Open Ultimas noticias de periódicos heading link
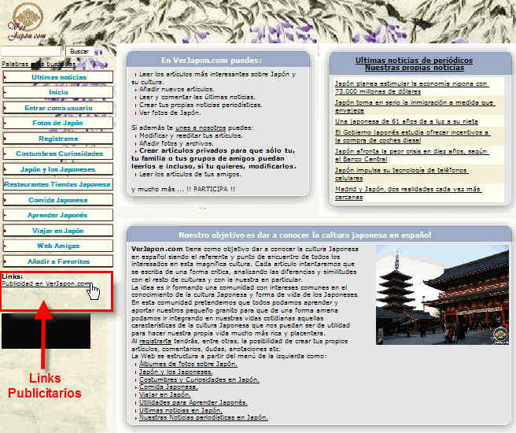This screenshot has width=516, height=433. (x=414, y=61)
